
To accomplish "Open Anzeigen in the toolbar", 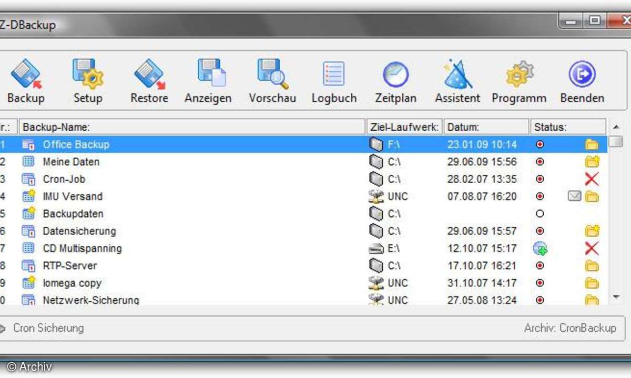I will click(x=208, y=81).
